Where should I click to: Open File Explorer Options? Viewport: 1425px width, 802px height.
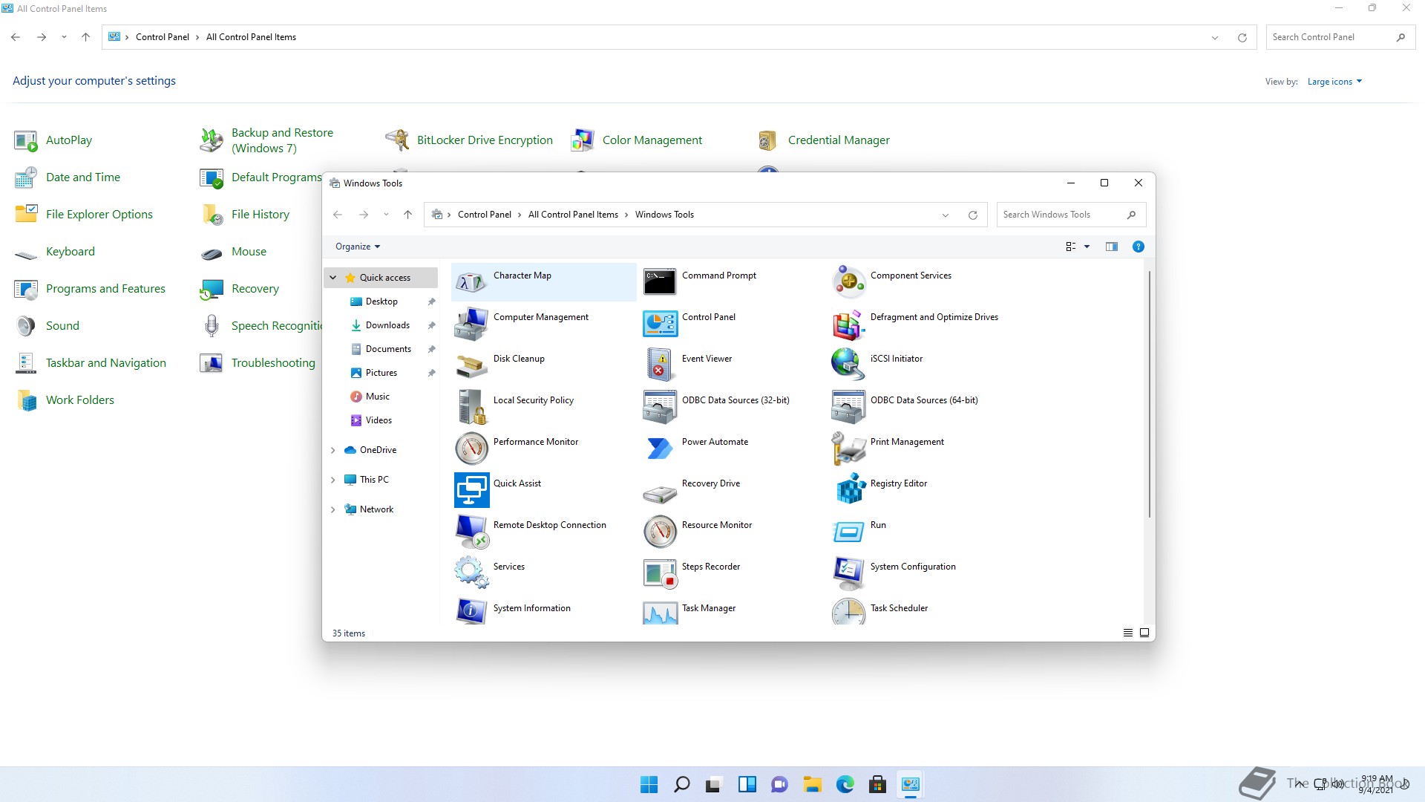point(99,215)
